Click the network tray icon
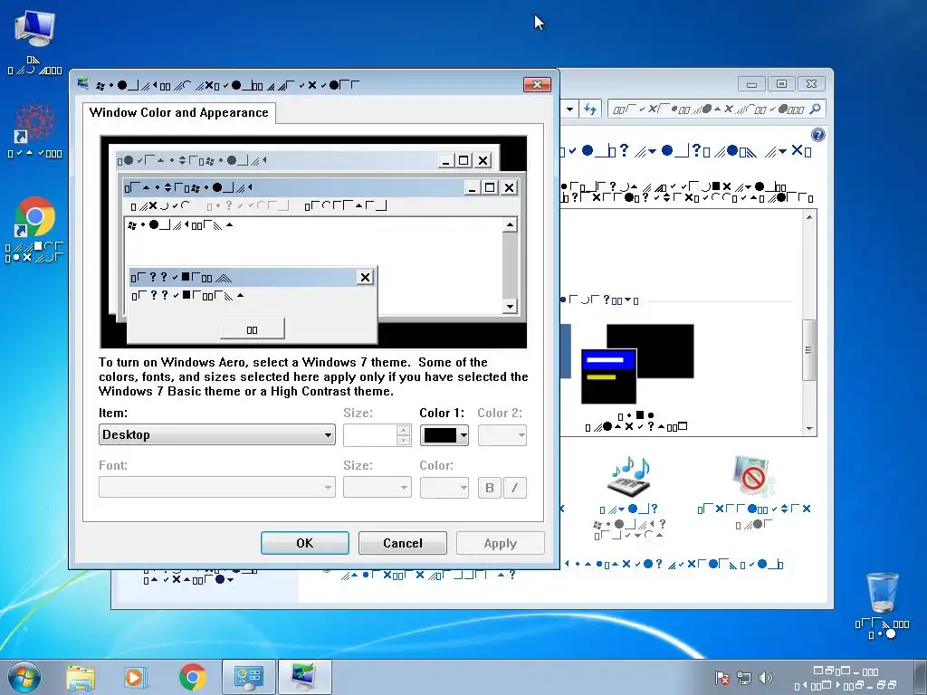 744,678
